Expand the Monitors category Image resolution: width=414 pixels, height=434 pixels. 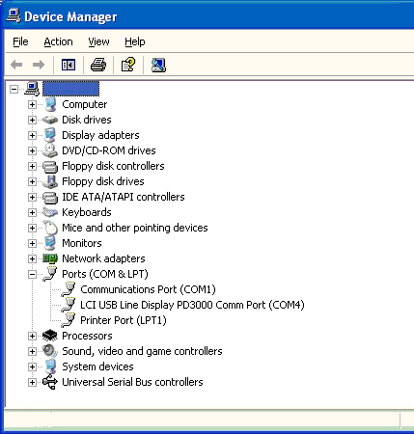pos(32,243)
